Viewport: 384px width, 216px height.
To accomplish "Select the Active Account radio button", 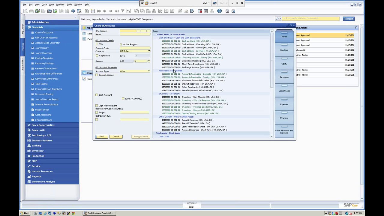I will click(x=121, y=44).
